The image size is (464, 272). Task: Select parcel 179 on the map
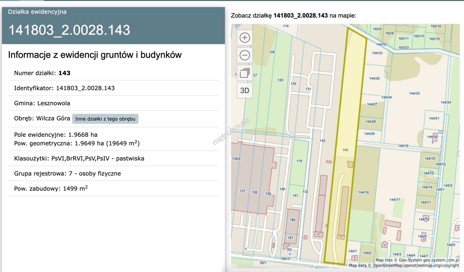click(299, 161)
